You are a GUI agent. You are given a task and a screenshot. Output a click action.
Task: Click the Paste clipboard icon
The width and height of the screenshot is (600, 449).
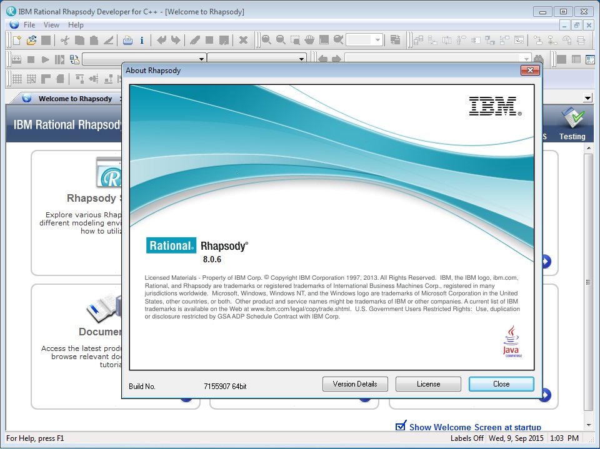(94, 40)
